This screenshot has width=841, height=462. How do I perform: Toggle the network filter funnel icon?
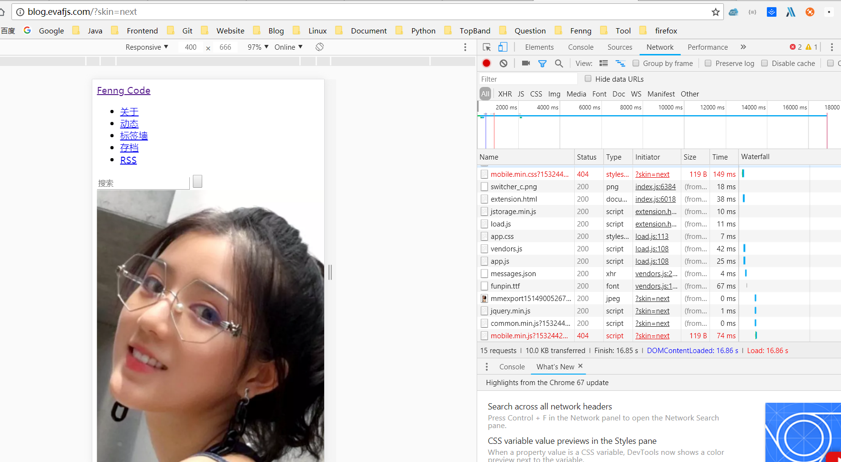point(542,63)
